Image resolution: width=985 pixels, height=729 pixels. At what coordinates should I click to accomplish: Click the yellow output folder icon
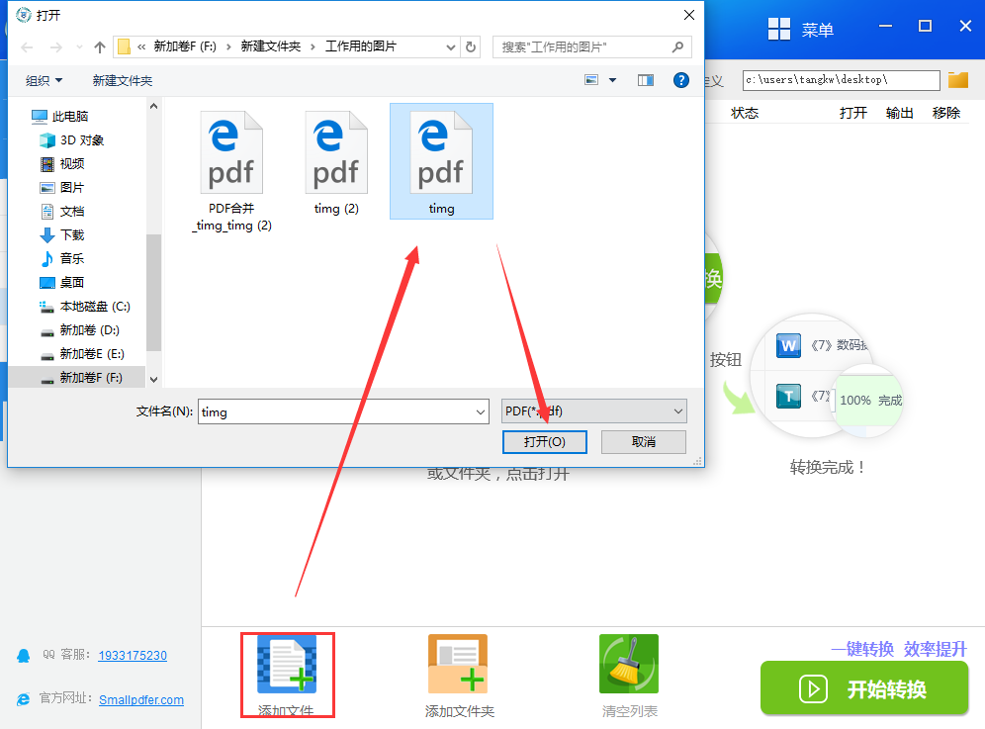point(957,80)
